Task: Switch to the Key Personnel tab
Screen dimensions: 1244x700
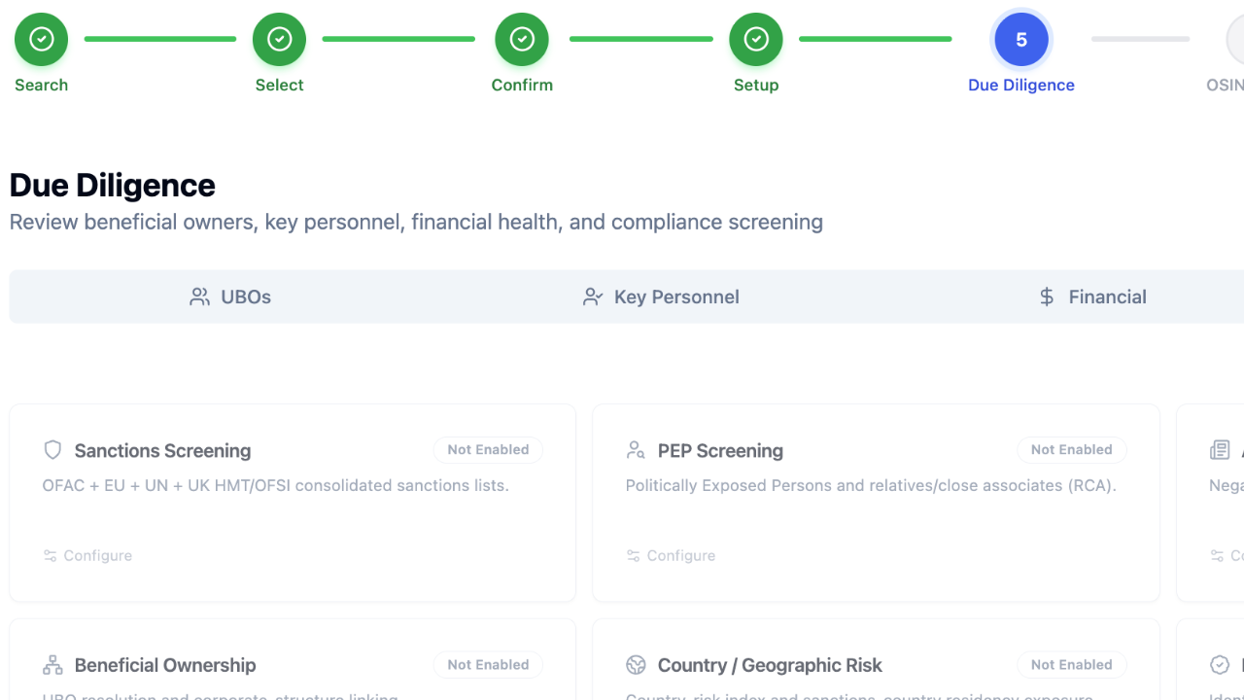Action: click(661, 297)
